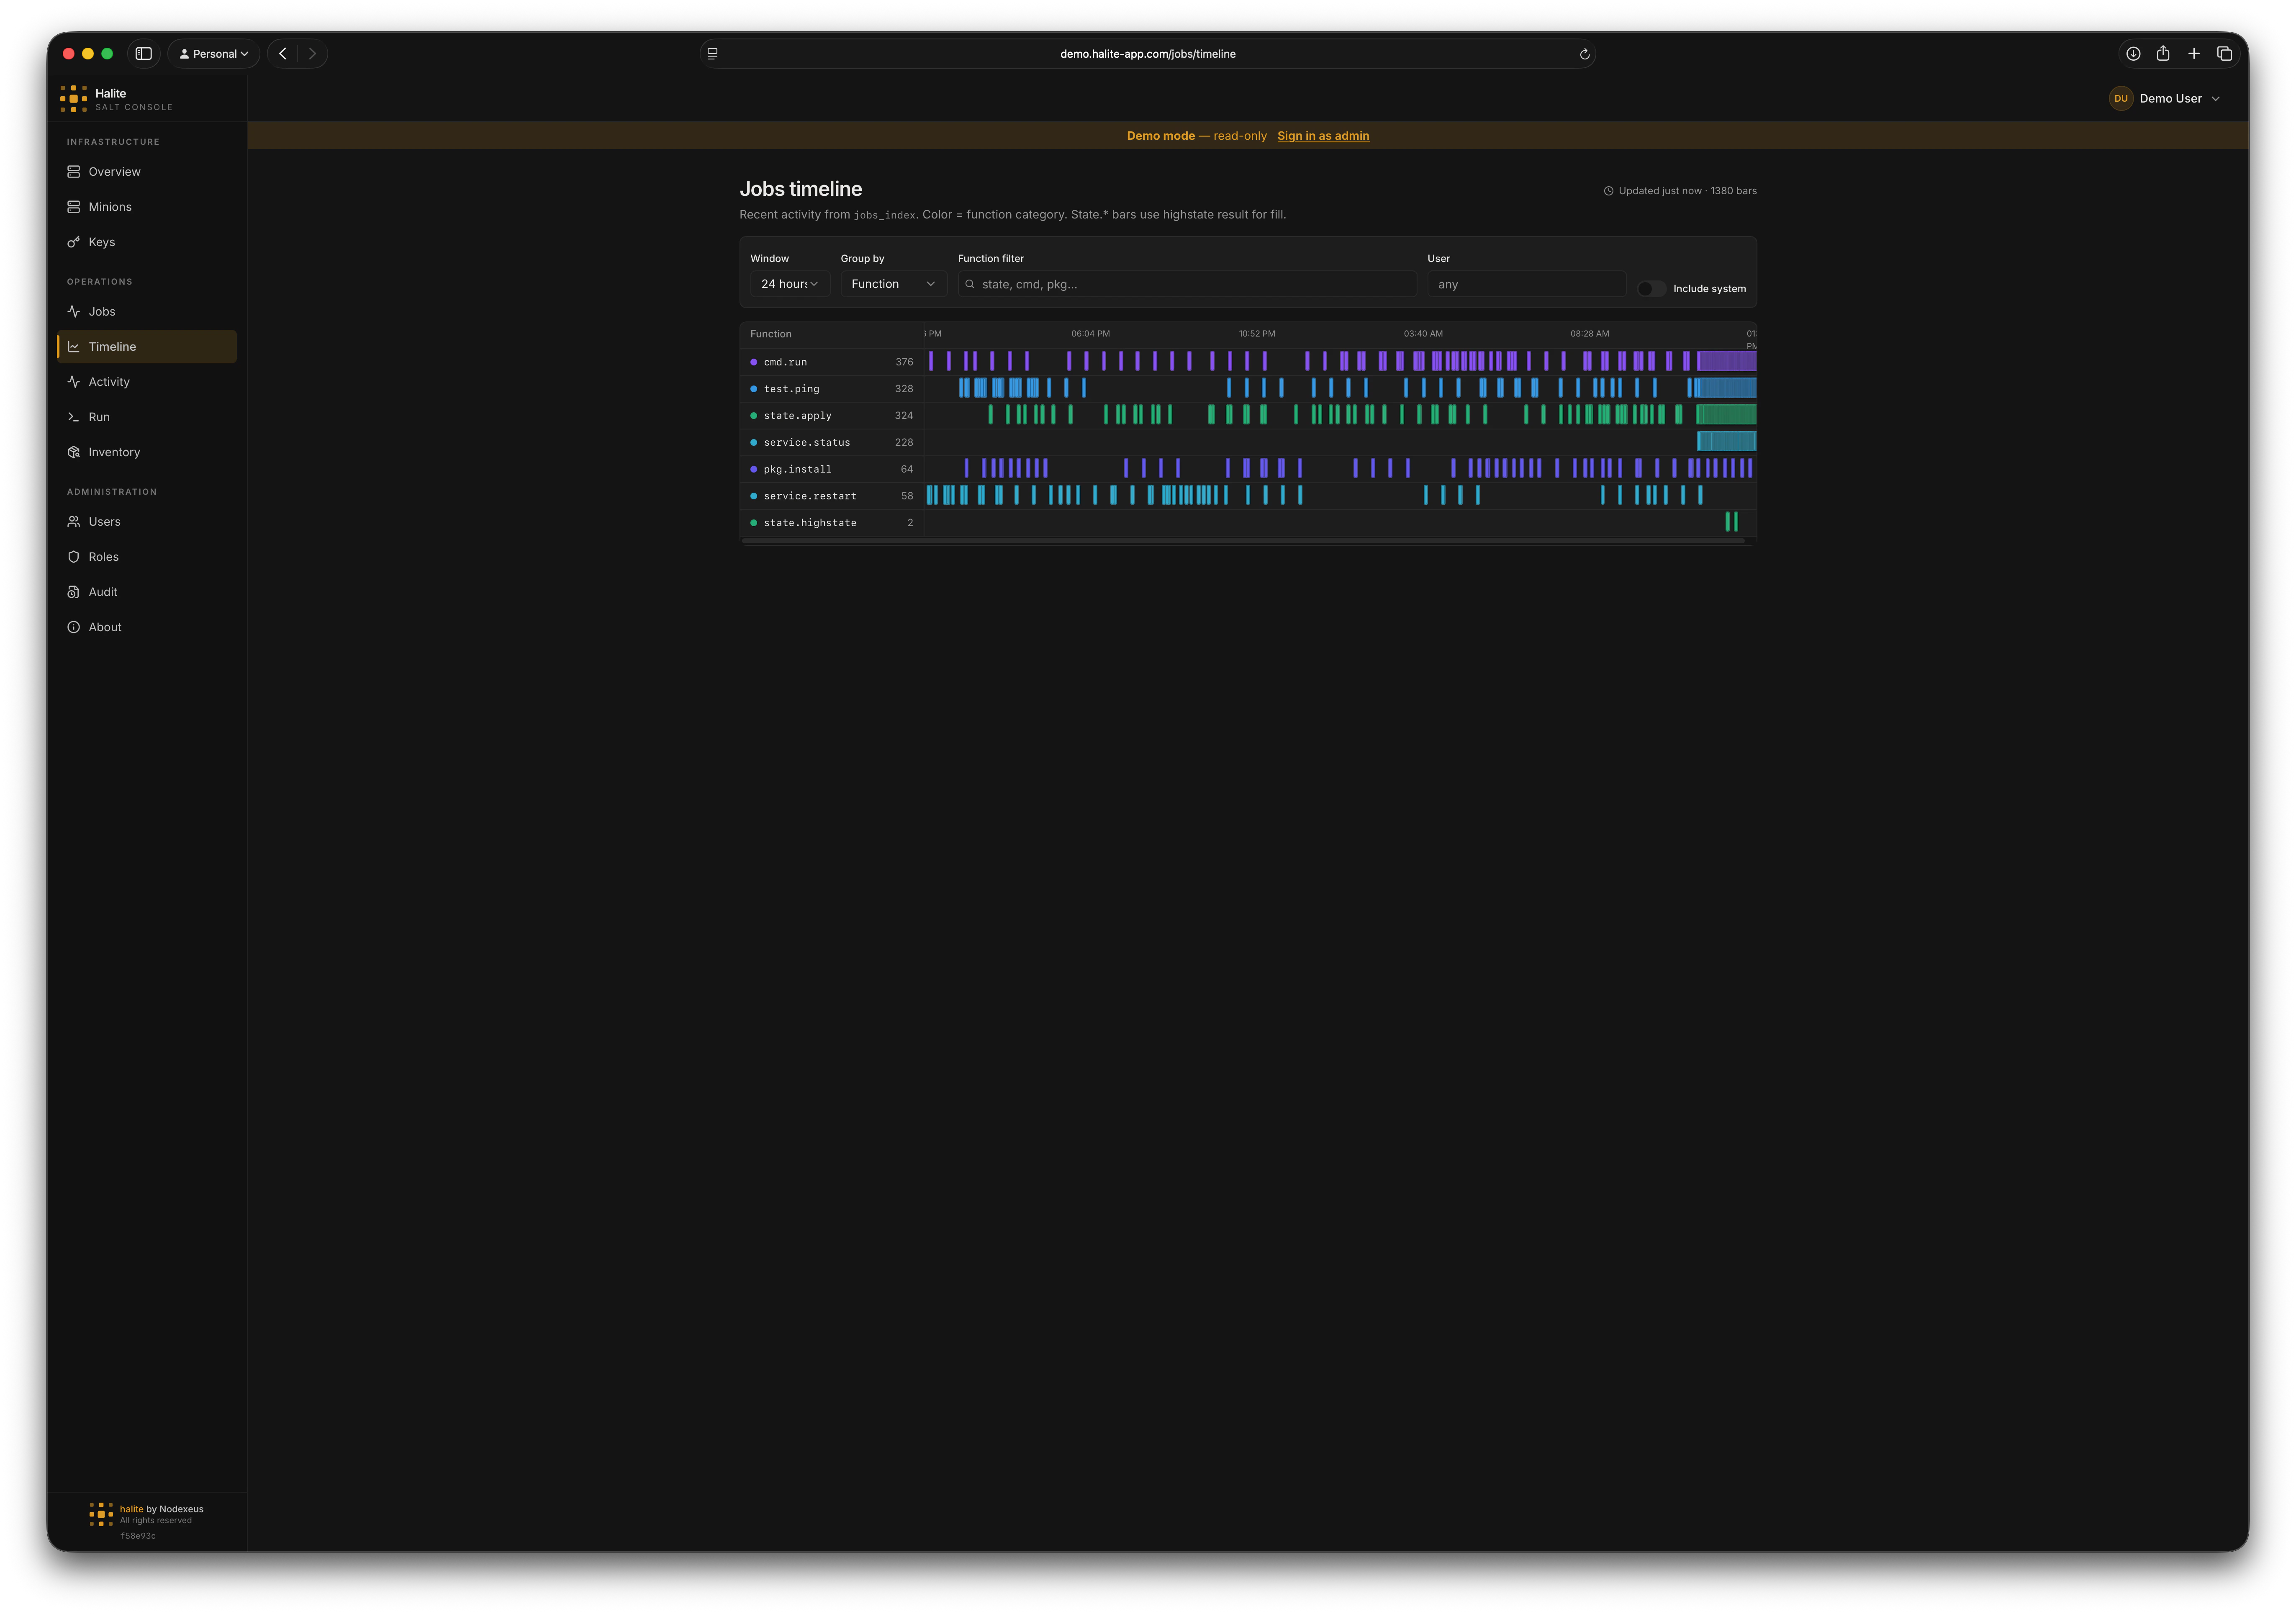Screen dimensions: 2296x1614
Task: Open a new tab with plus icon
Action: click(x=2194, y=54)
